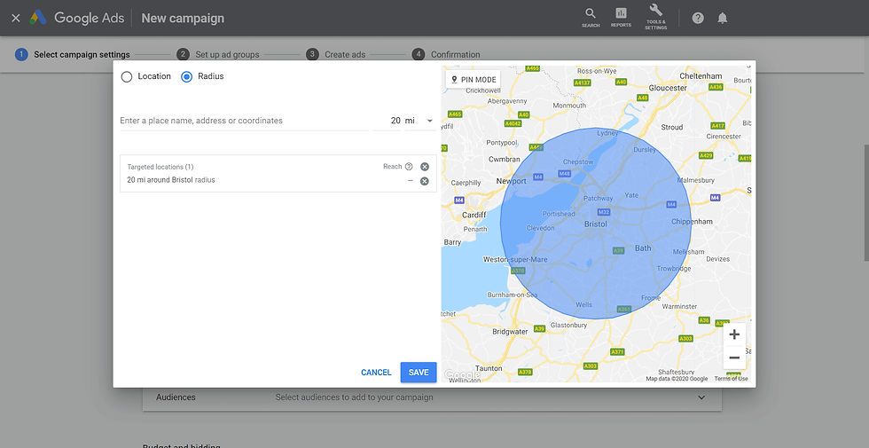The height and width of the screenshot is (448, 869).
Task: Open Tools & Settings wrench icon
Action: coord(655,17)
